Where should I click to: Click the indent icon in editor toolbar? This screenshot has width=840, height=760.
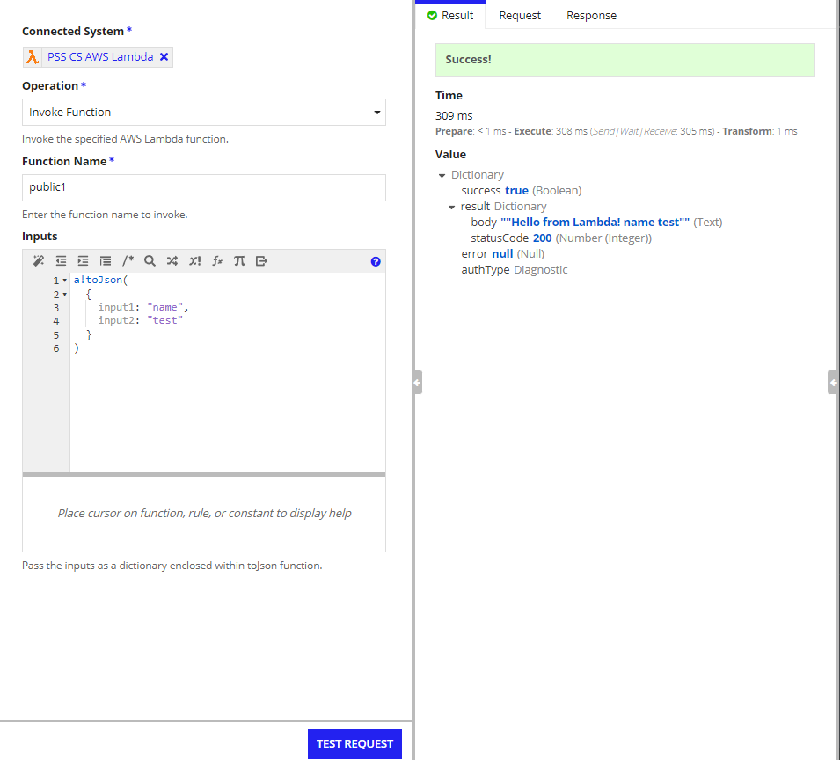click(x=83, y=261)
